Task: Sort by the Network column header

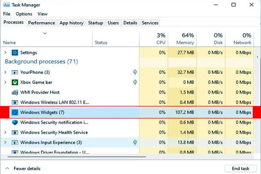Action: [240, 39]
